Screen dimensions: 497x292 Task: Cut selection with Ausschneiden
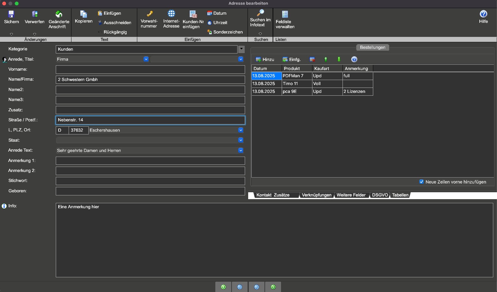(x=114, y=23)
